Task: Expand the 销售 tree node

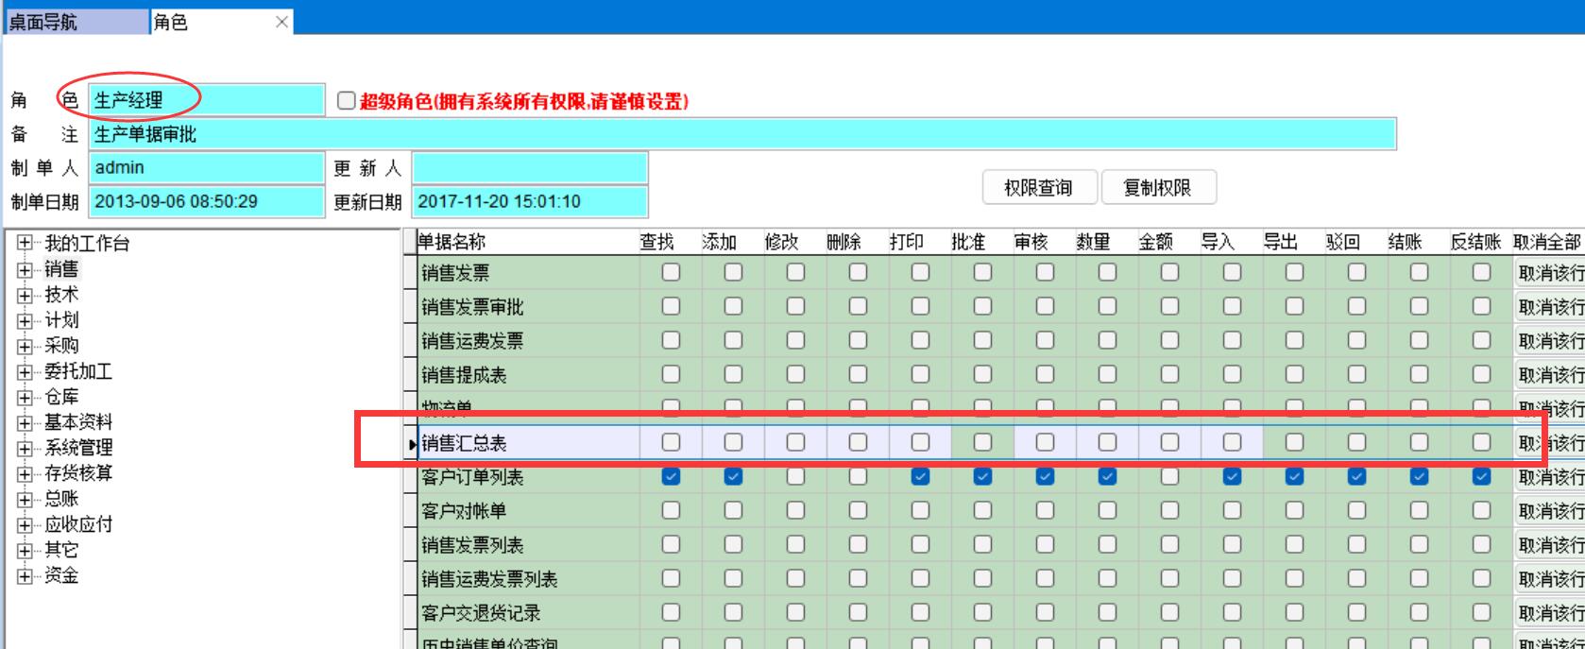Action: tap(25, 270)
